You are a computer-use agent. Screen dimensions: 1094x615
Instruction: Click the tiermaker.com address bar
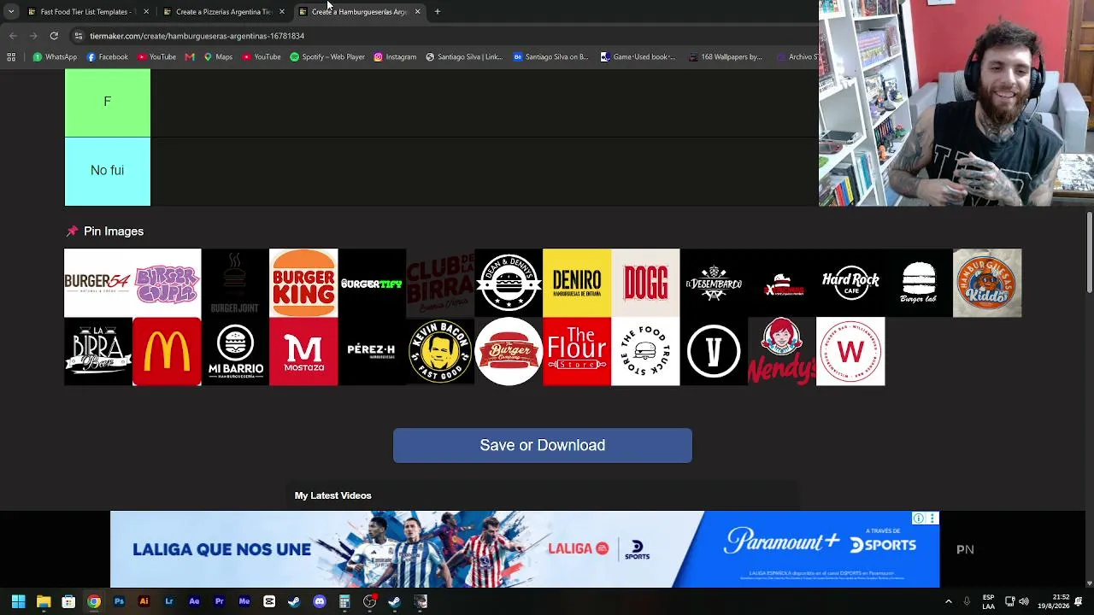[444, 36]
